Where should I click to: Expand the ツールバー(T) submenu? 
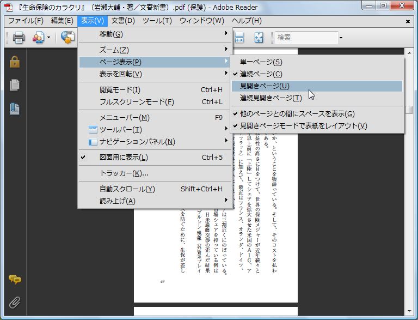156,130
